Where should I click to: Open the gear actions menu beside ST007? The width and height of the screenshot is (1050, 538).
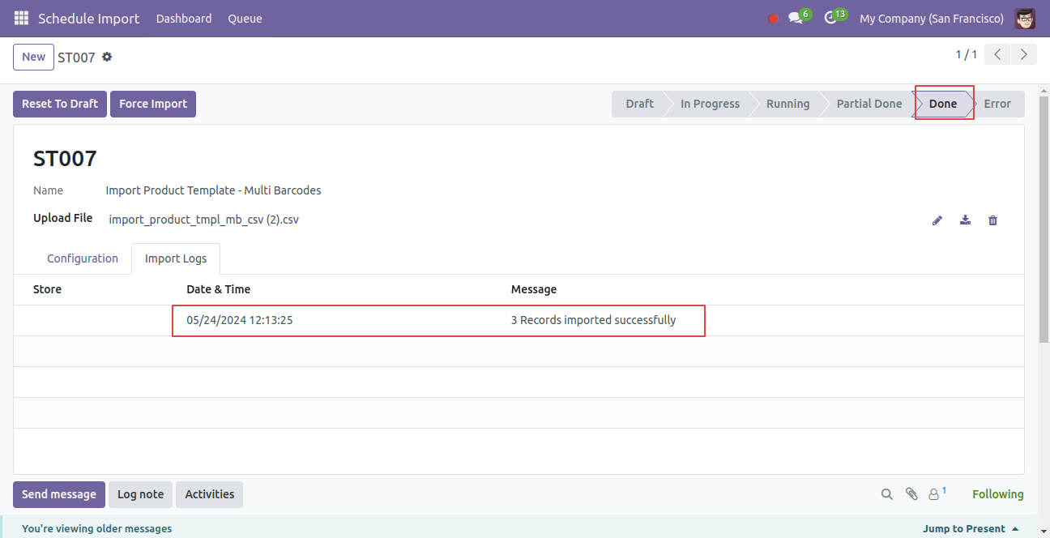tap(107, 58)
